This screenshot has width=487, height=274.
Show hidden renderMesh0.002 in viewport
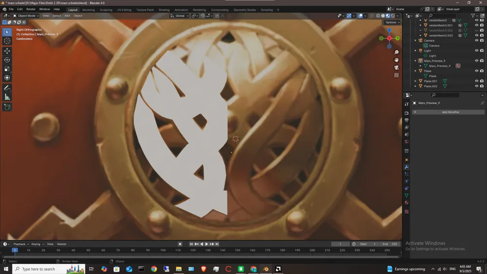tap(476, 31)
